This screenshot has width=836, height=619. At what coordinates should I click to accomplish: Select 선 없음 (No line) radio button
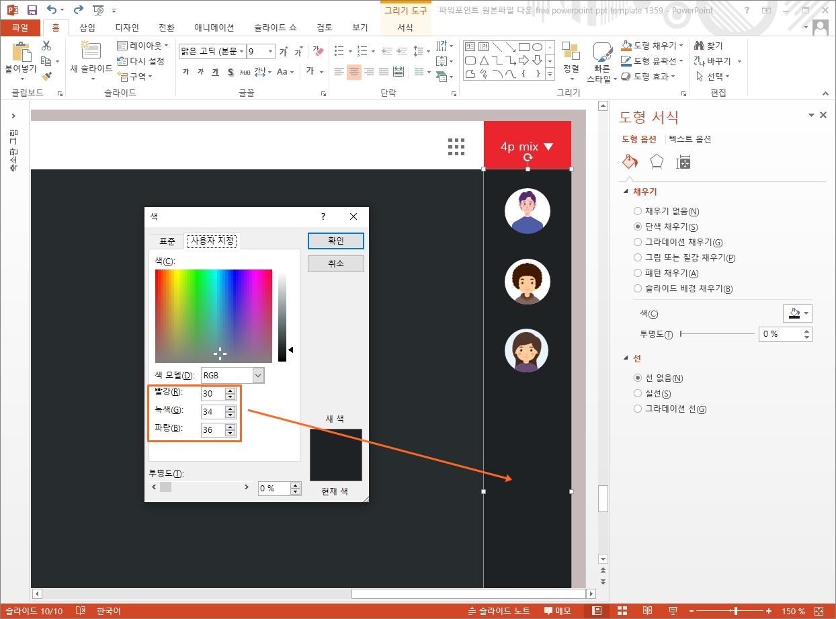(638, 378)
